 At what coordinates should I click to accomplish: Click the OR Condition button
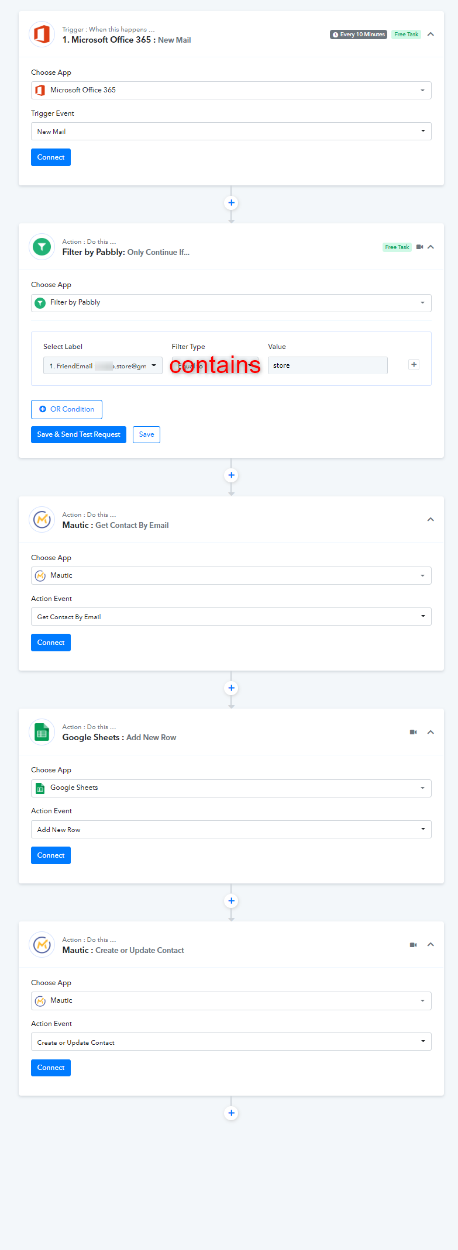pyautogui.click(x=67, y=409)
